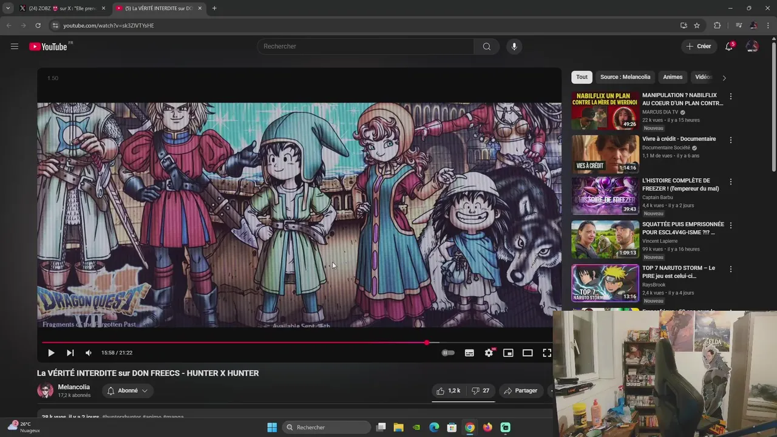Open the Melancolia channel name link
Image resolution: width=777 pixels, height=437 pixels.
73,387
